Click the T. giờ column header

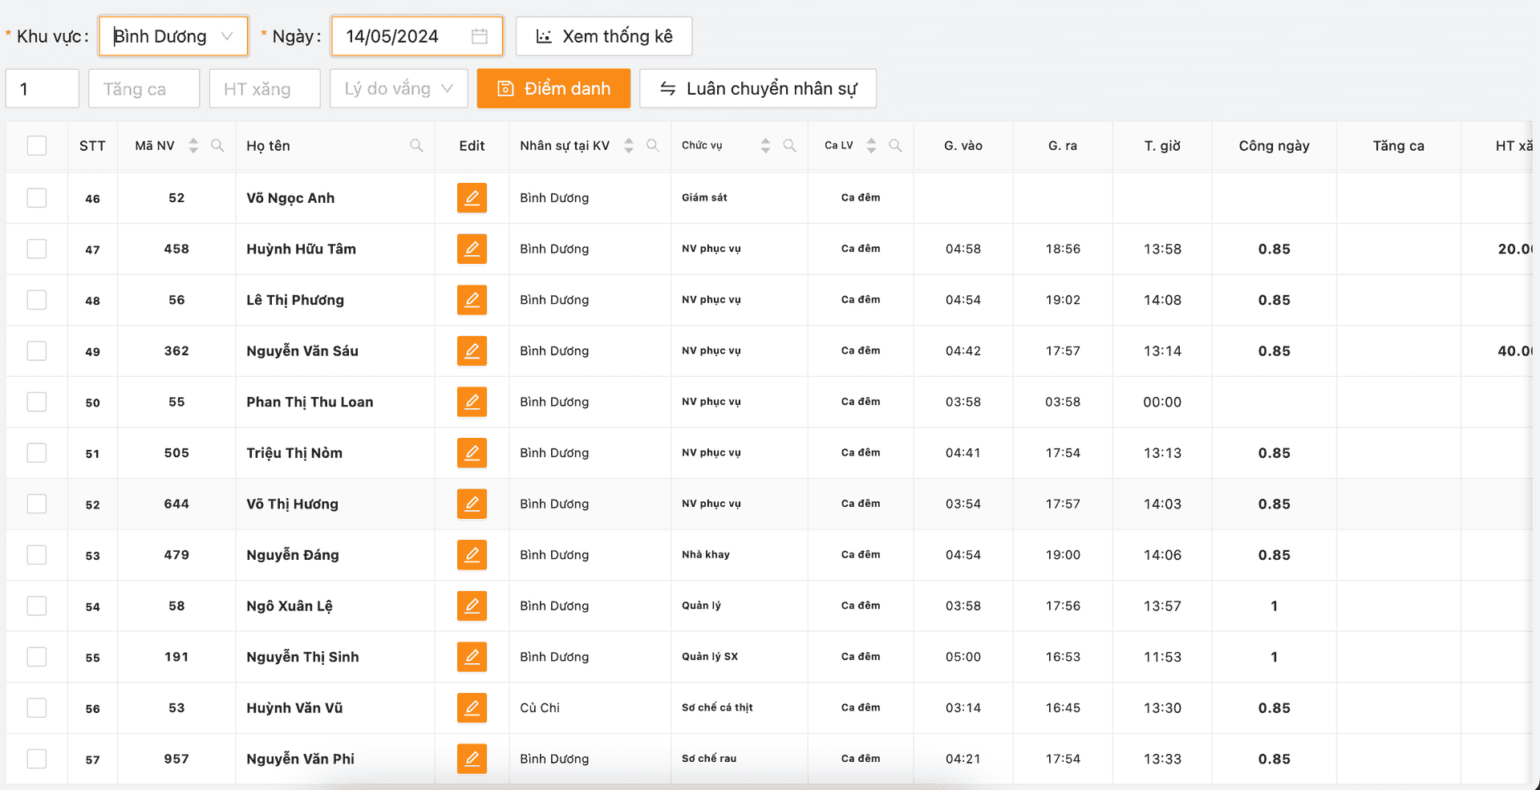(1161, 145)
